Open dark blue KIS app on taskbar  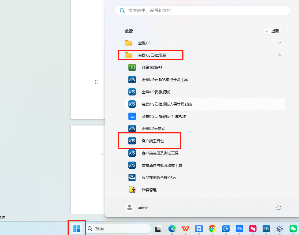tap(266, 228)
